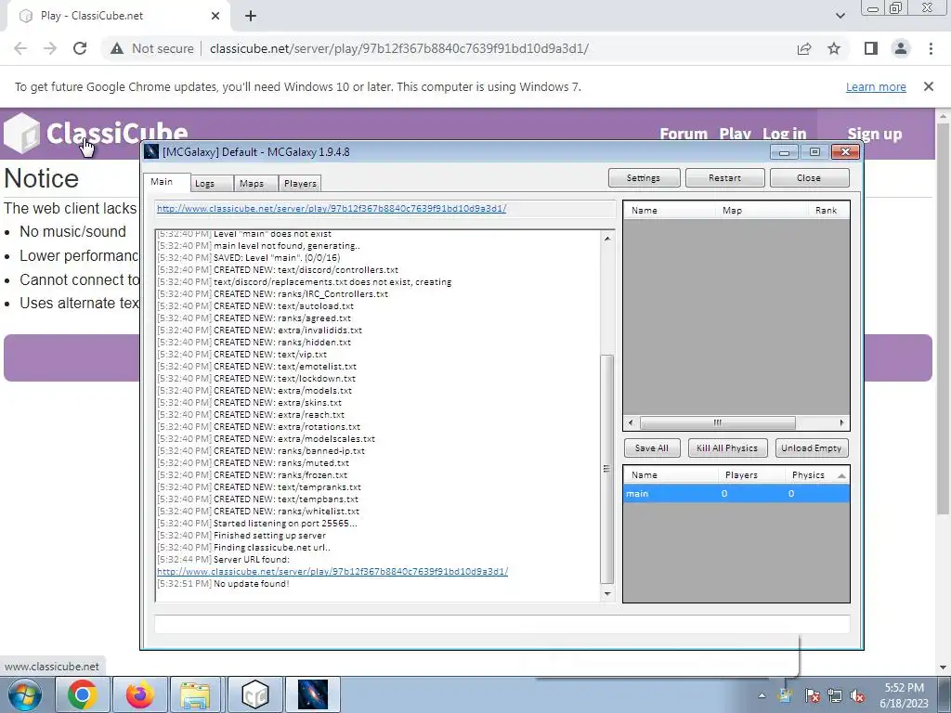951x713 pixels.
Task: Bookmark this page with star icon
Action: (x=834, y=48)
